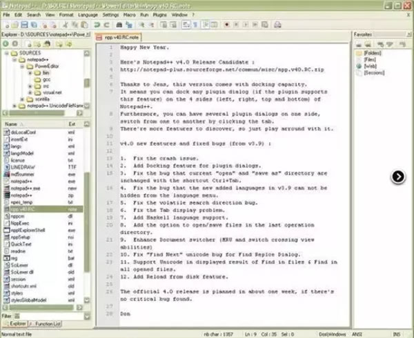Image resolution: width=414 pixels, height=338 pixels.
Task: Expand the src folder node
Action: coord(30,86)
